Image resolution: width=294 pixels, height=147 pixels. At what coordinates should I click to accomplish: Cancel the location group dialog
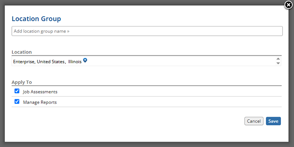point(254,121)
